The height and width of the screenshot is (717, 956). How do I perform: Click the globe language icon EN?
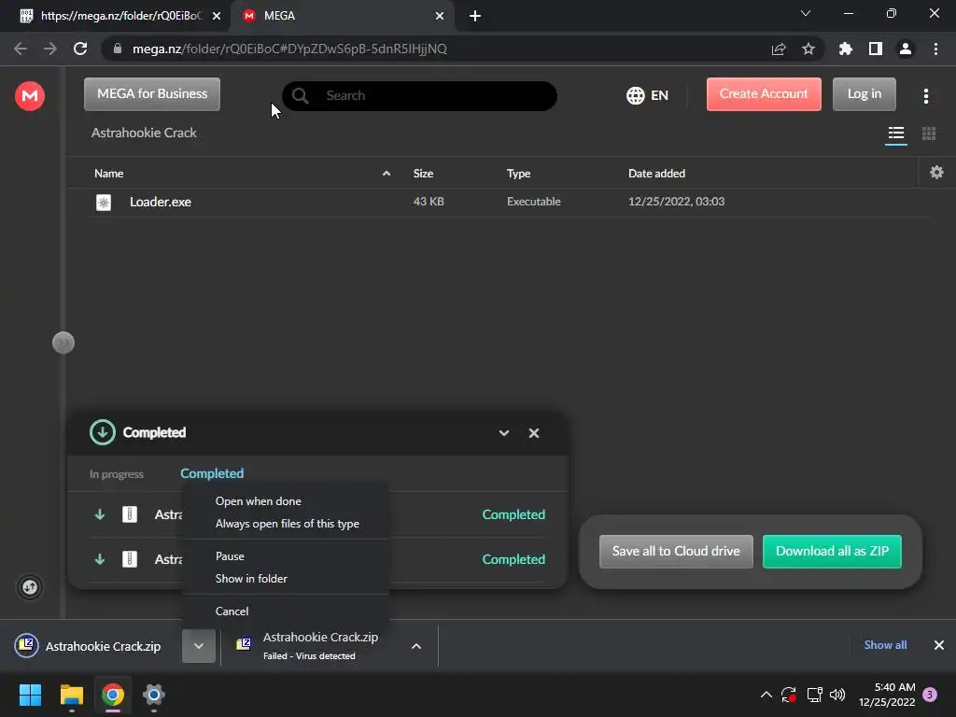(648, 95)
